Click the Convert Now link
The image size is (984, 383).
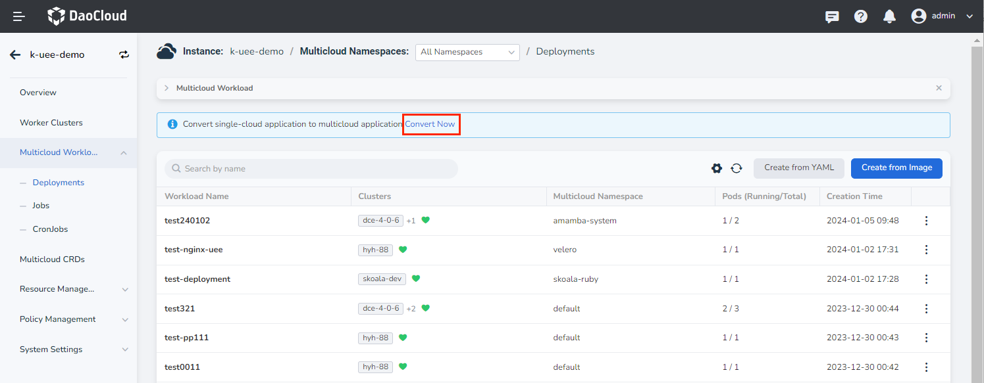click(x=430, y=124)
